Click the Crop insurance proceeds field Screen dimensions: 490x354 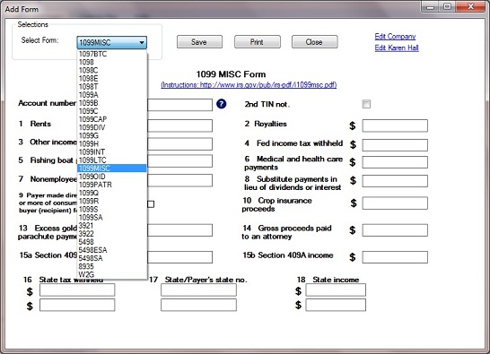(395, 203)
